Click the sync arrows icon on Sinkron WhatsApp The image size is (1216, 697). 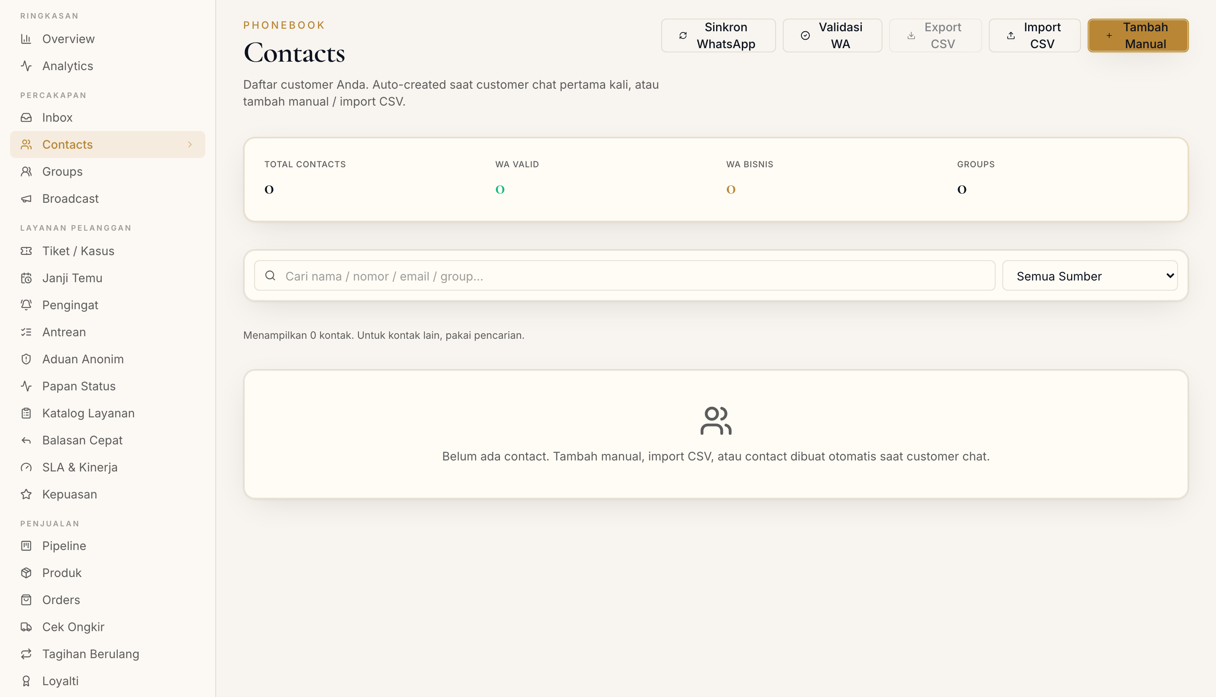click(683, 35)
